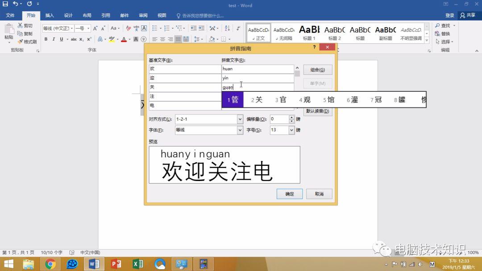Toggle subscript formatting
This screenshot has width=482, height=271.
click(x=82, y=39)
